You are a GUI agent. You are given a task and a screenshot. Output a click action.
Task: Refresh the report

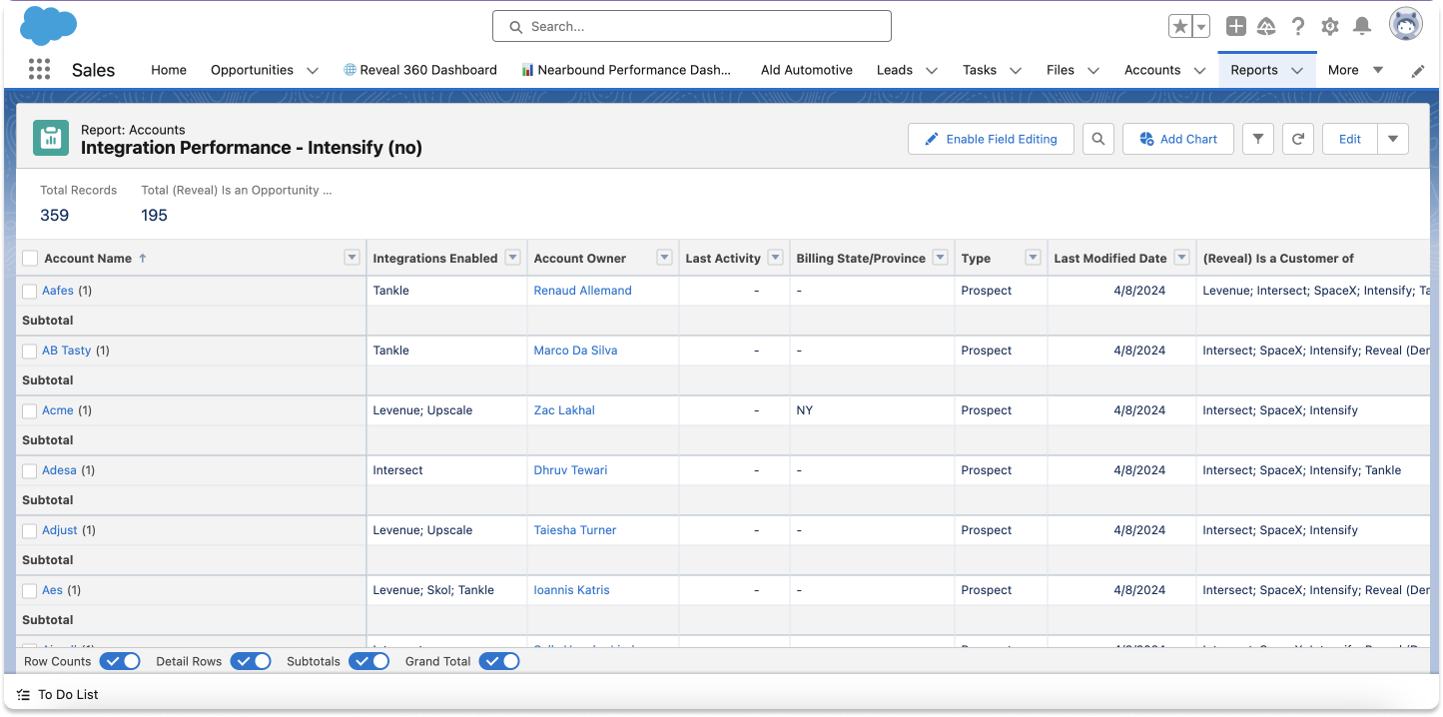(x=1297, y=139)
